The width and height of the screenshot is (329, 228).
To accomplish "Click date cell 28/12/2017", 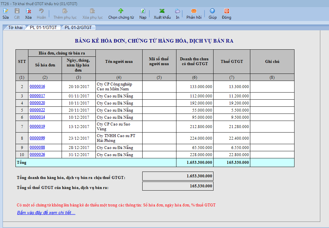I will coord(79,148).
